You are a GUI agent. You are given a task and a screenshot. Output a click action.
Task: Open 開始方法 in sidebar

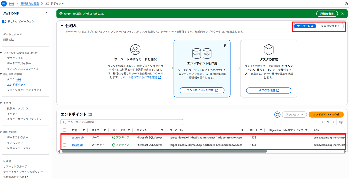[x=8, y=40]
